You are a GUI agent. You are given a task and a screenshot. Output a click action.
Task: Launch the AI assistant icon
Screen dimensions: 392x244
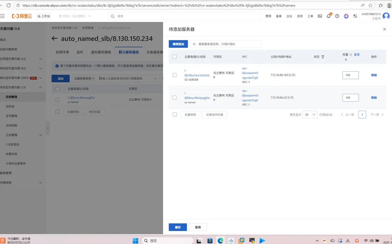tap(346, 16)
